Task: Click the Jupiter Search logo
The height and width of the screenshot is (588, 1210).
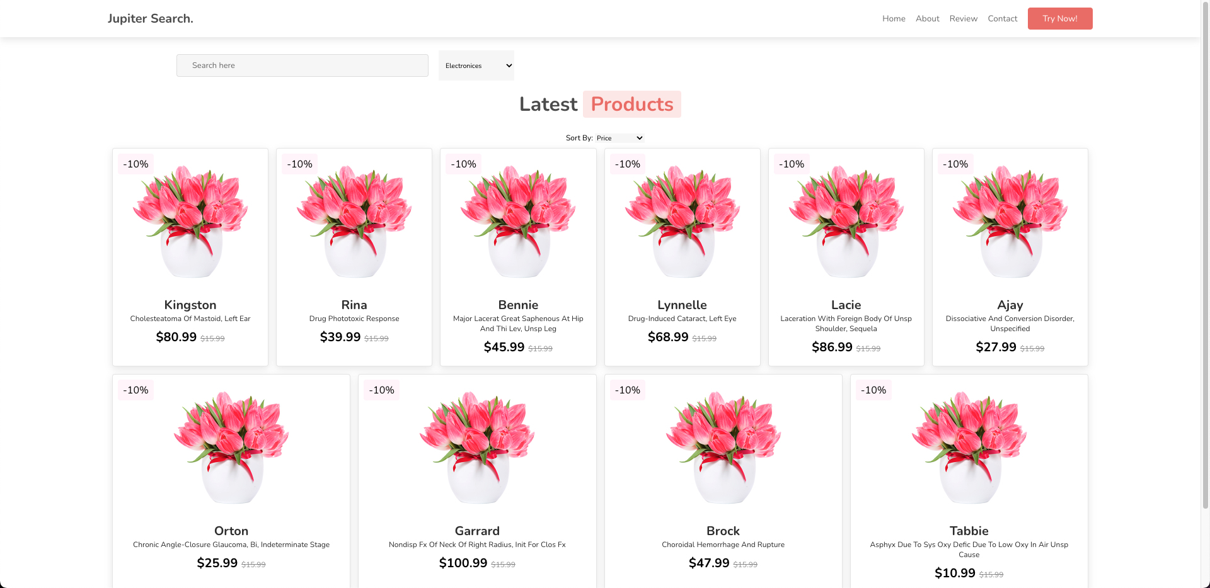Action: pos(150,18)
